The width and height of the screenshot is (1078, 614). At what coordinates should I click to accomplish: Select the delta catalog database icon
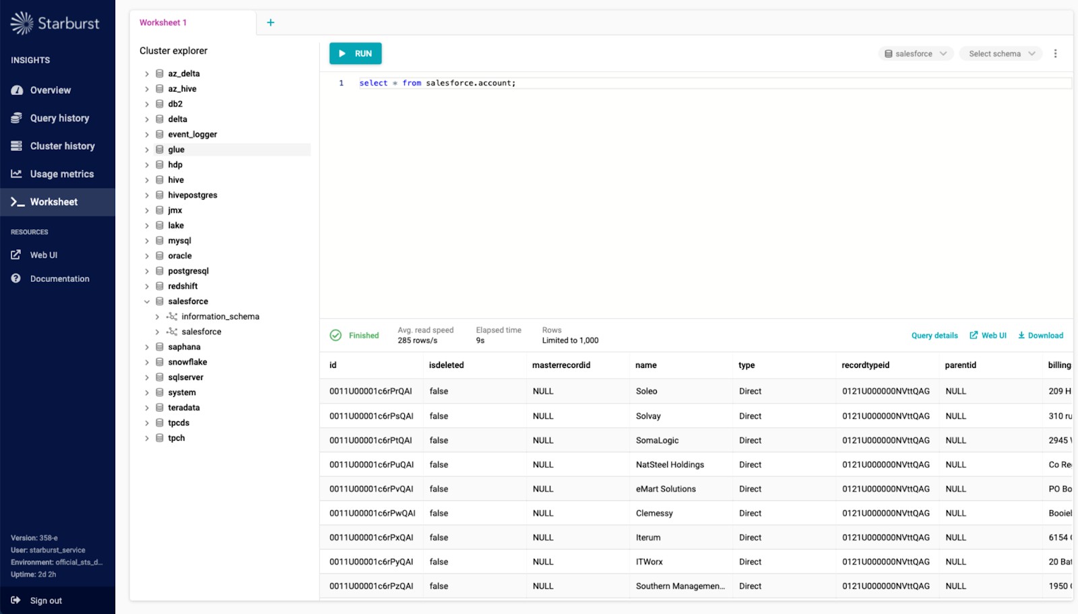pyautogui.click(x=160, y=119)
